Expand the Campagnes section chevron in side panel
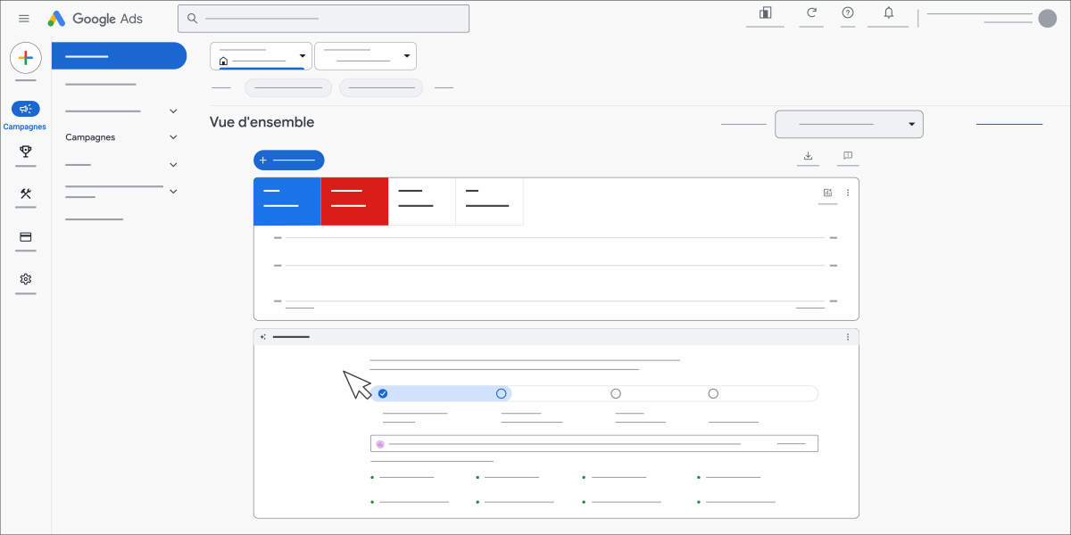Screen dimensions: 1071x535 pos(173,137)
